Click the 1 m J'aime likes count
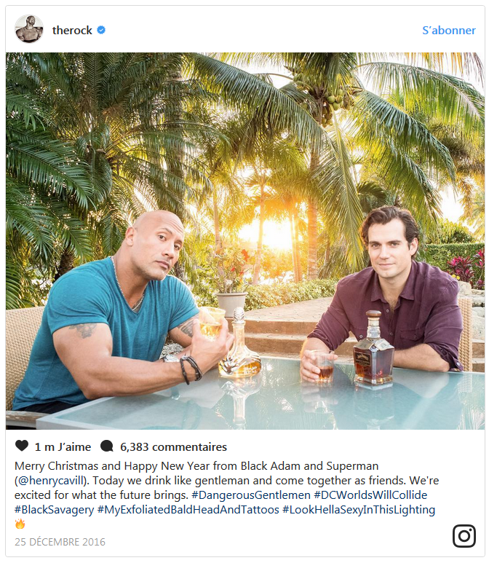489x563 pixels. coord(63,446)
